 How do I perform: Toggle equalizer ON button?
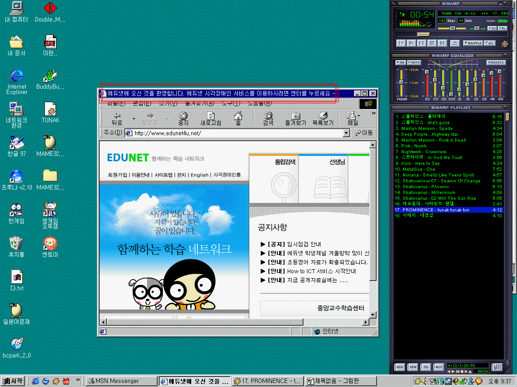coord(401,63)
